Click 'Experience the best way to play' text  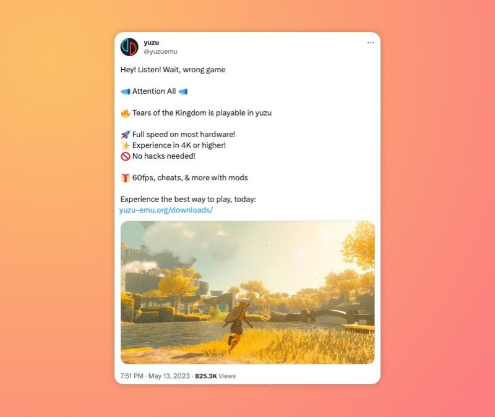coord(188,199)
